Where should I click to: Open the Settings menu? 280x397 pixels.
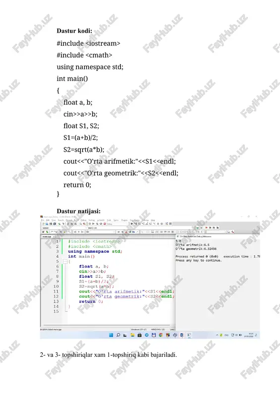[145, 220]
